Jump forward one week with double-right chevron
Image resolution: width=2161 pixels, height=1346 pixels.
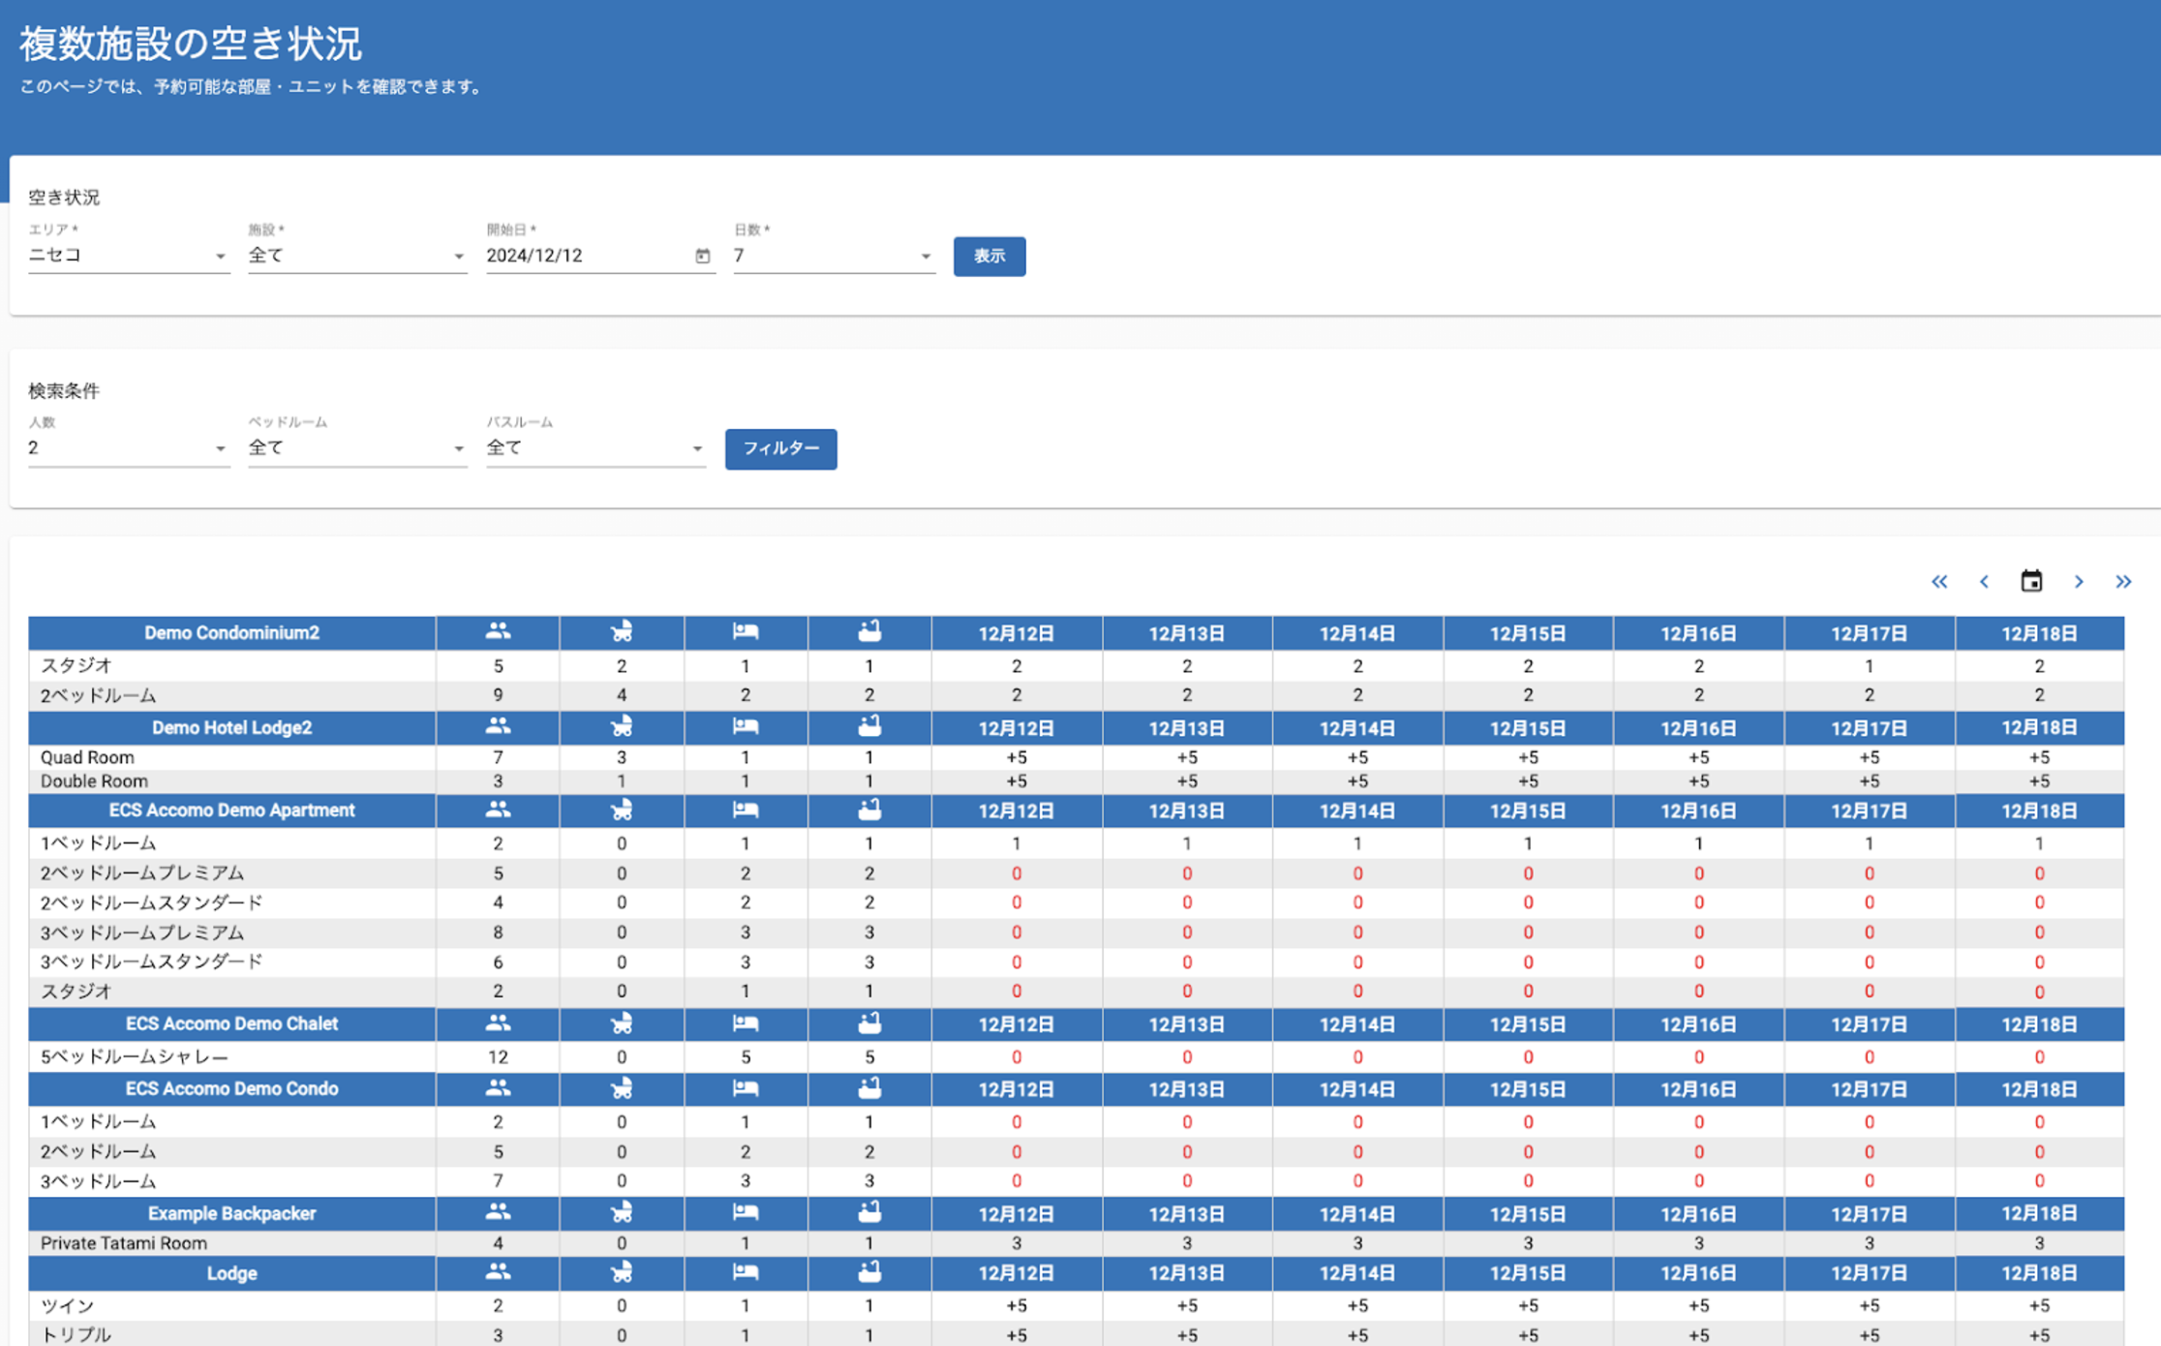(2123, 582)
